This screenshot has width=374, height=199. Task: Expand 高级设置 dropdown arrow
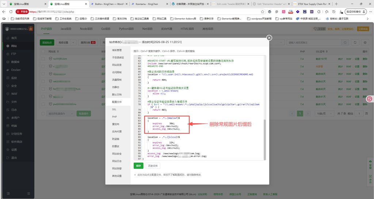coord(73,42)
